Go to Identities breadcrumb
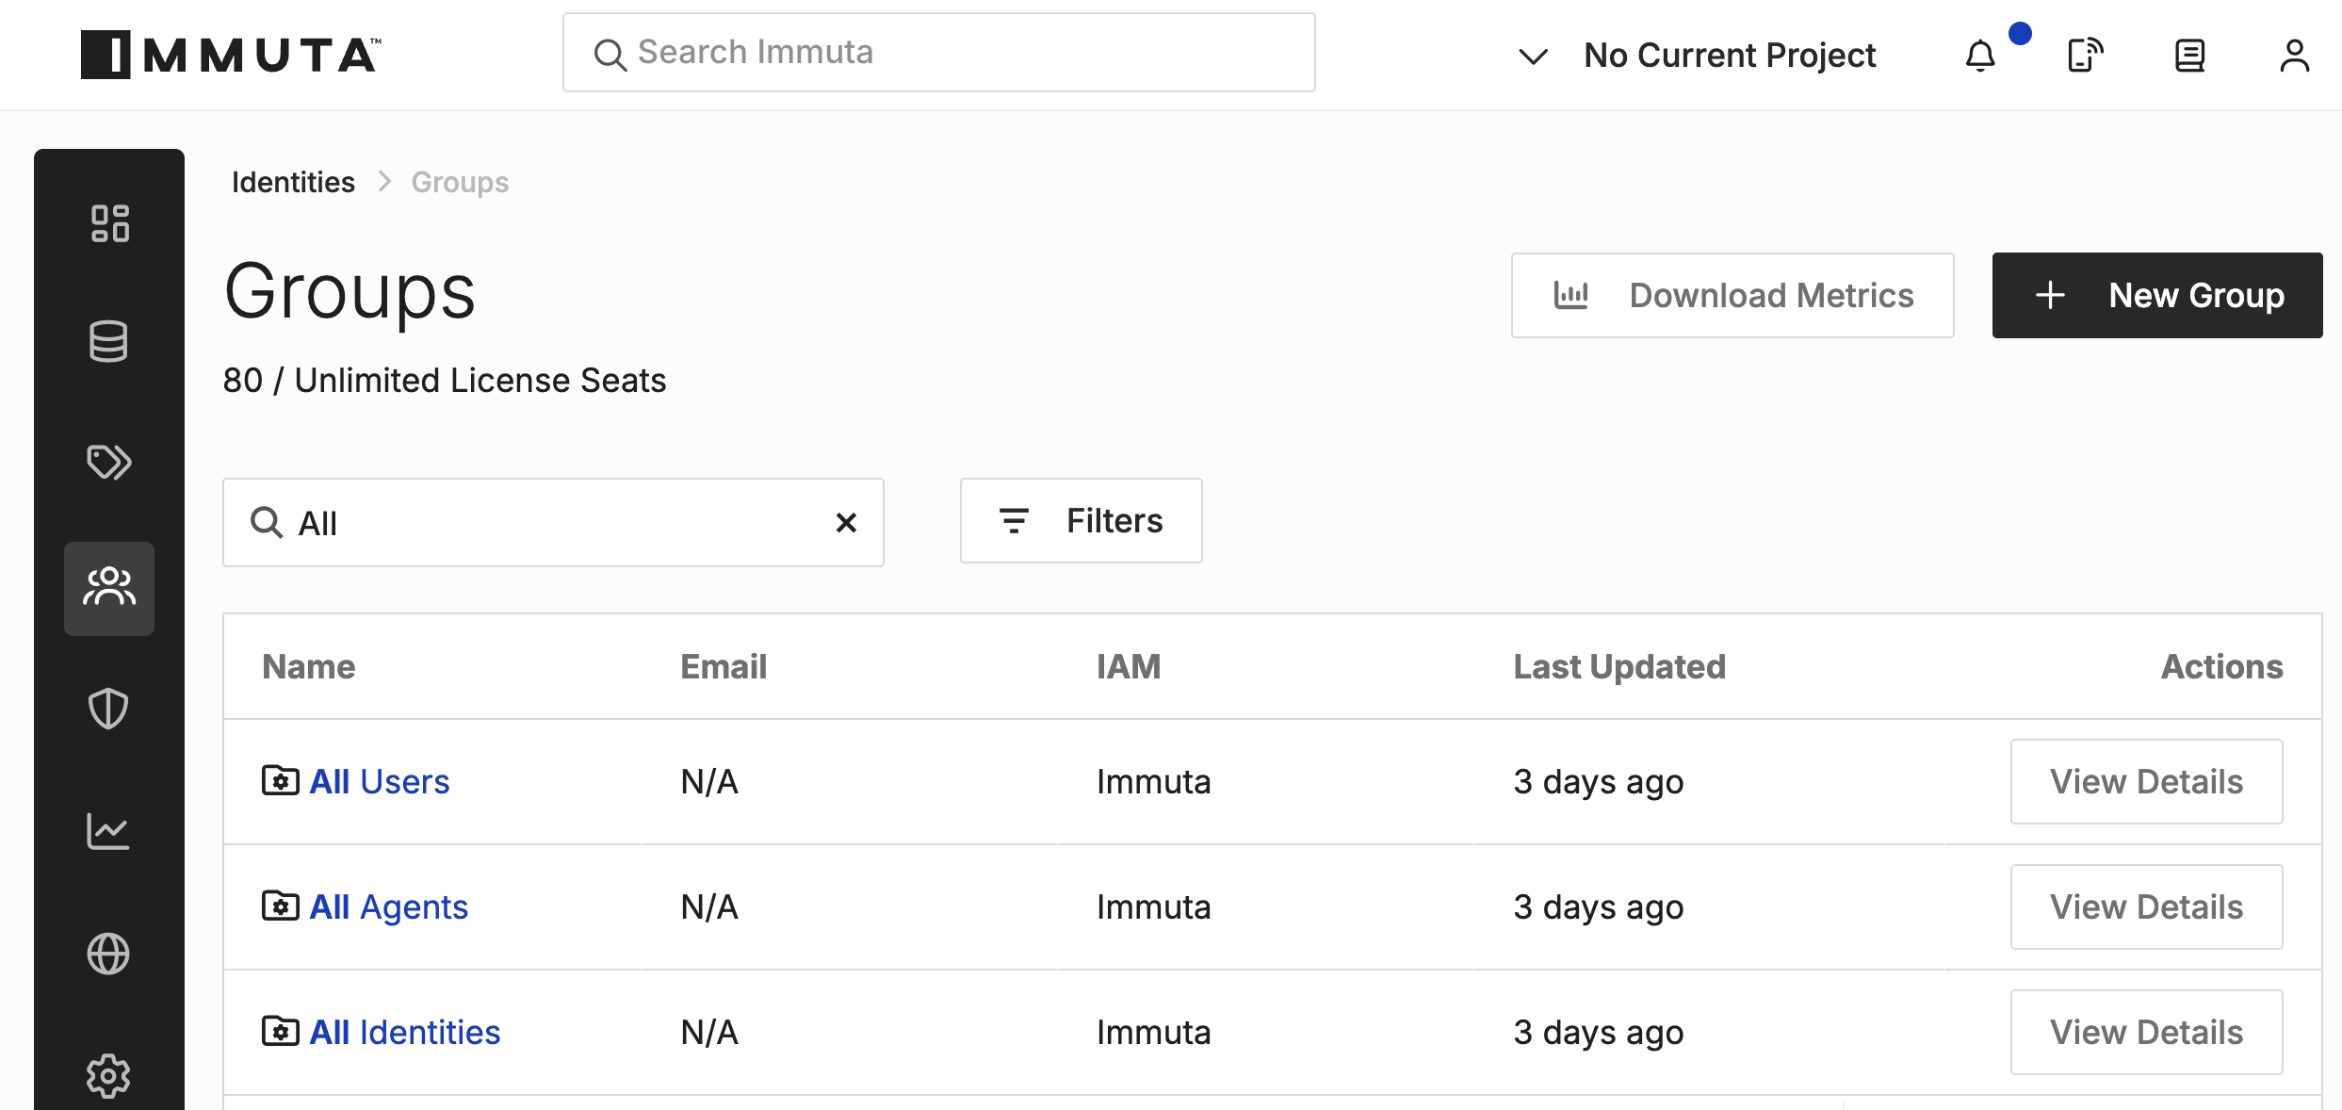The width and height of the screenshot is (2342, 1110). coord(293,182)
